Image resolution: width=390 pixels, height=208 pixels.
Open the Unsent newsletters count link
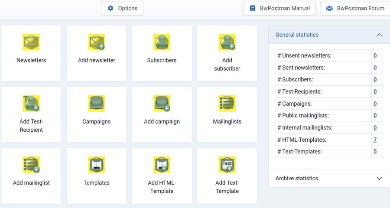[375, 55]
